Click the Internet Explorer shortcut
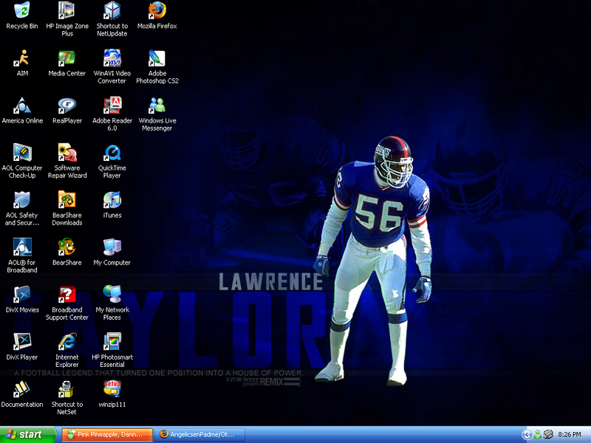 [x=67, y=342]
